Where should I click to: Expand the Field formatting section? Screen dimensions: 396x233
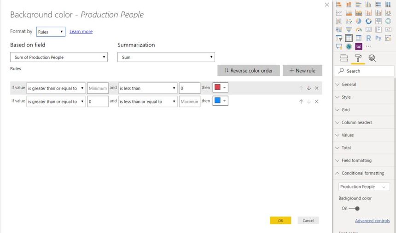[364, 160]
